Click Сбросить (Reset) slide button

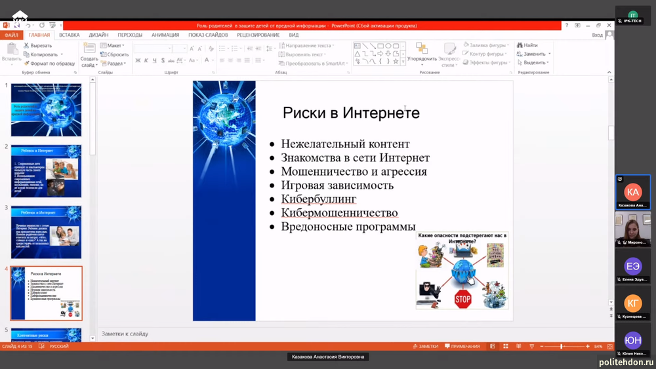(114, 55)
